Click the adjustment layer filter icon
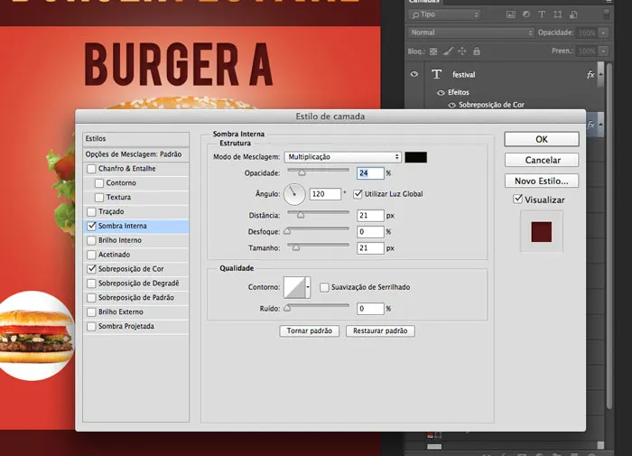 click(526, 14)
